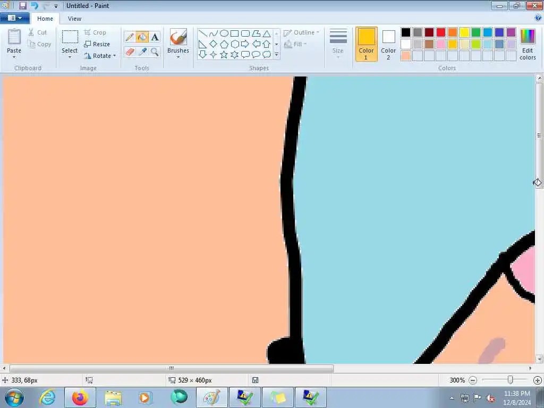This screenshot has height=408, width=544.
Task: Click the vertical scrollbar down arrow
Action: (539, 359)
